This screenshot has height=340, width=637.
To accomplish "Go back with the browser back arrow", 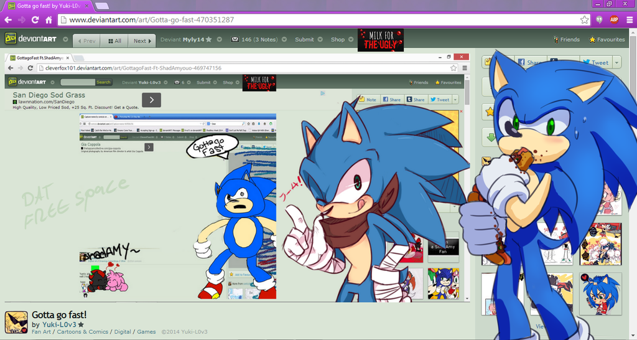I will tap(8, 19).
